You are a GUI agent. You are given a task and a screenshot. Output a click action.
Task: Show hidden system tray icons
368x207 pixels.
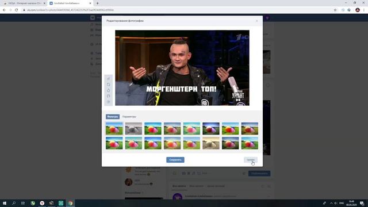331,203
